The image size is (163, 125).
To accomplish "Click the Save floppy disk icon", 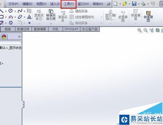I will pos(134,4).
